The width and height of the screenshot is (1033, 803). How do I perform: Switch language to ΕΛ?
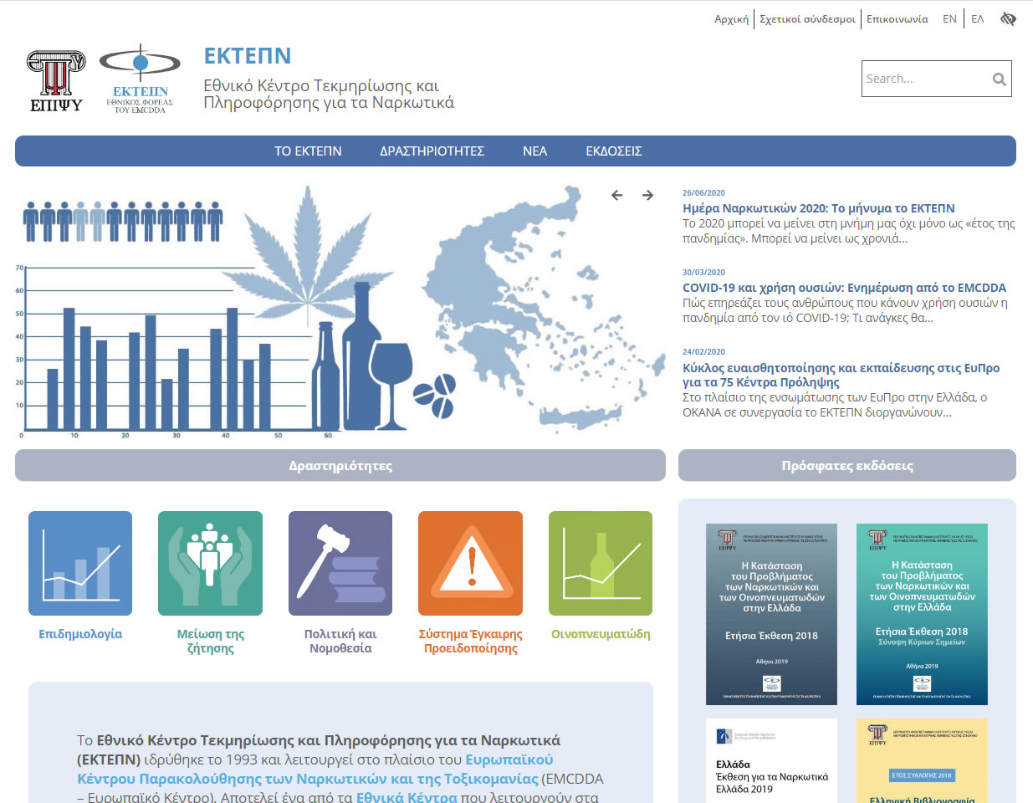977,19
